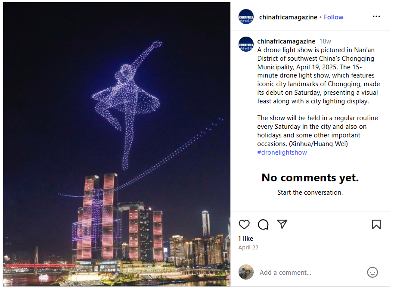Screen dimensions: 394x289
Task: Open more options three-dot menu
Action: (376, 17)
